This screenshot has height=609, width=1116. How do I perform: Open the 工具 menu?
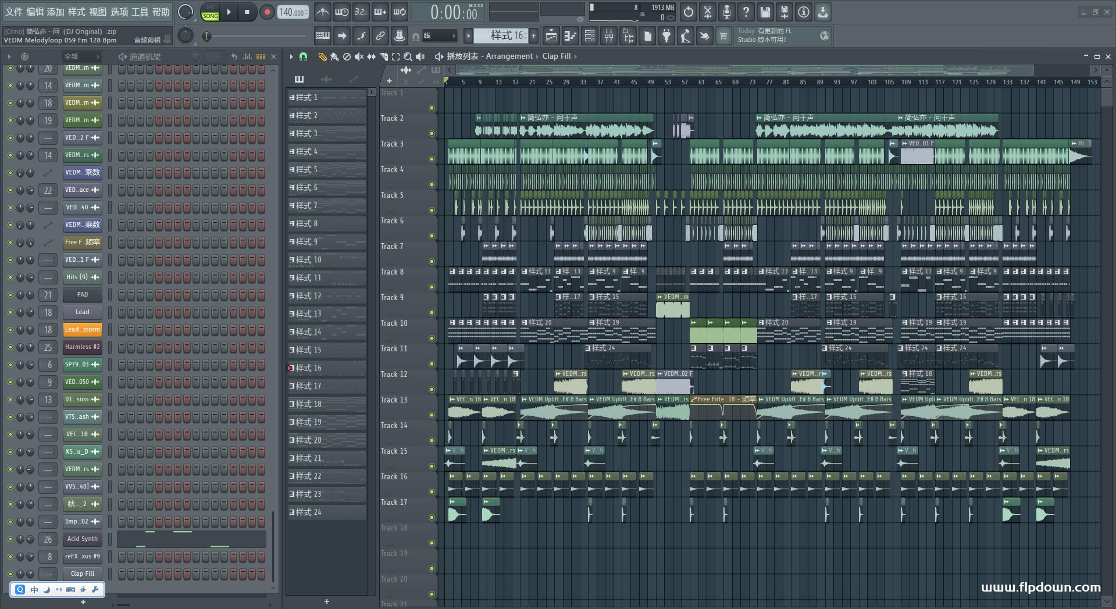click(x=140, y=12)
